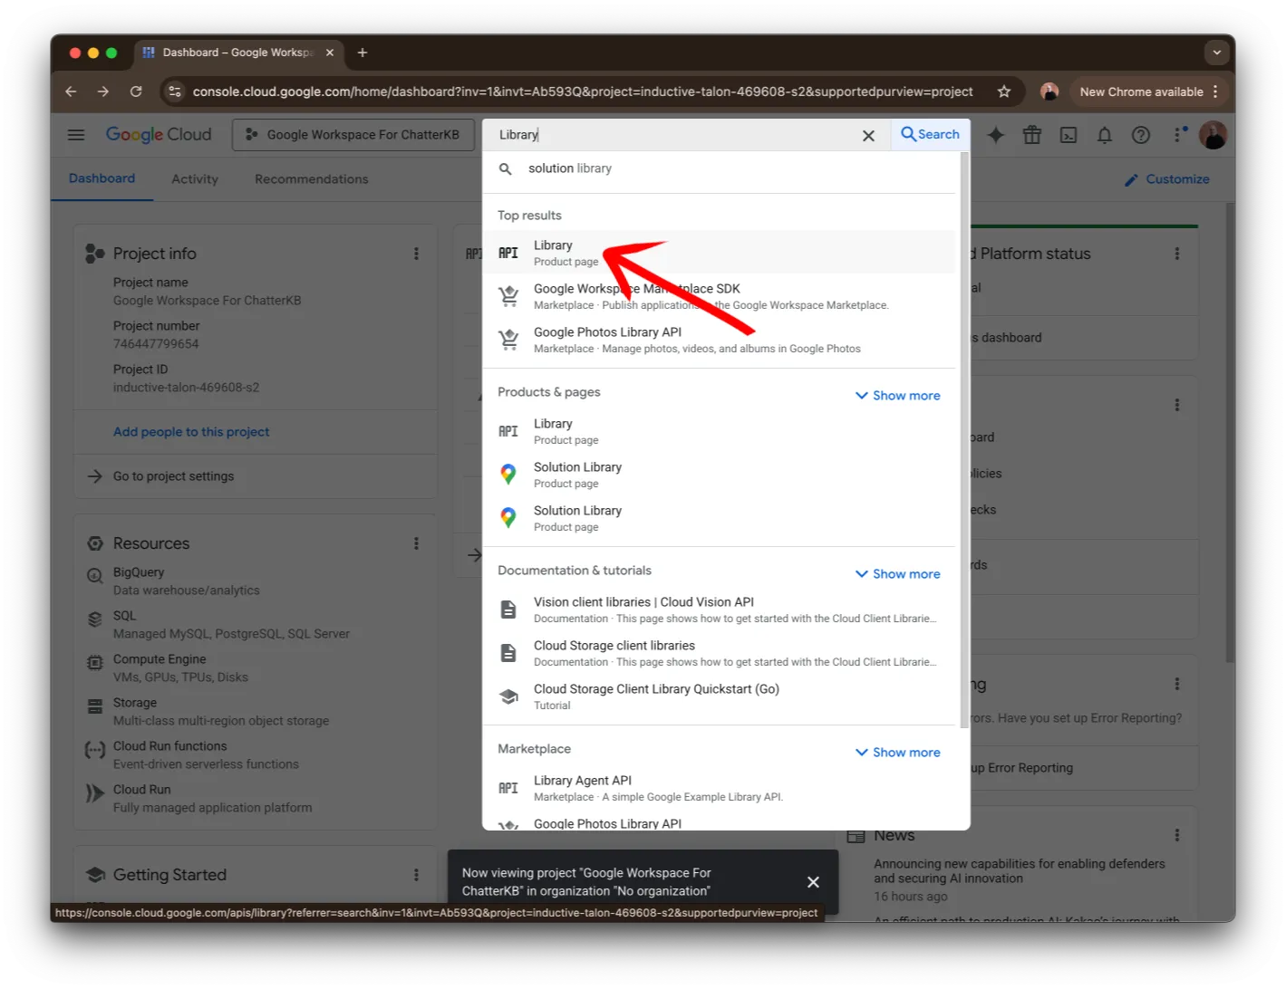Expand Show more for Products & pages
This screenshot has height=989, width=1286.
pyautogui.click(x=897, y=396)
